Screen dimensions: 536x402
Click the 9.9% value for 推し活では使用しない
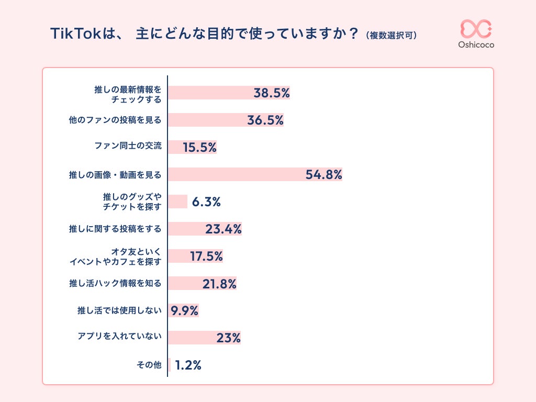pos(184,311)
